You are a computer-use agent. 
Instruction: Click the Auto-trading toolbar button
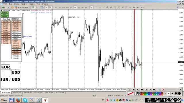pos(21,7)
